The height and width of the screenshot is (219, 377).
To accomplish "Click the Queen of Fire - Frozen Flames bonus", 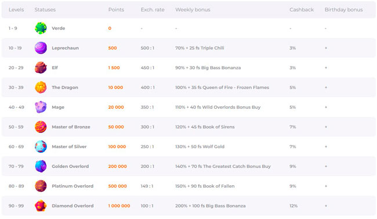I will [x=222, y=88].
